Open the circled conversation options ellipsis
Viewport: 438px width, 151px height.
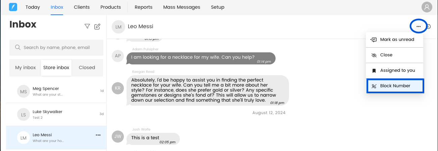[x=418, y=27]
